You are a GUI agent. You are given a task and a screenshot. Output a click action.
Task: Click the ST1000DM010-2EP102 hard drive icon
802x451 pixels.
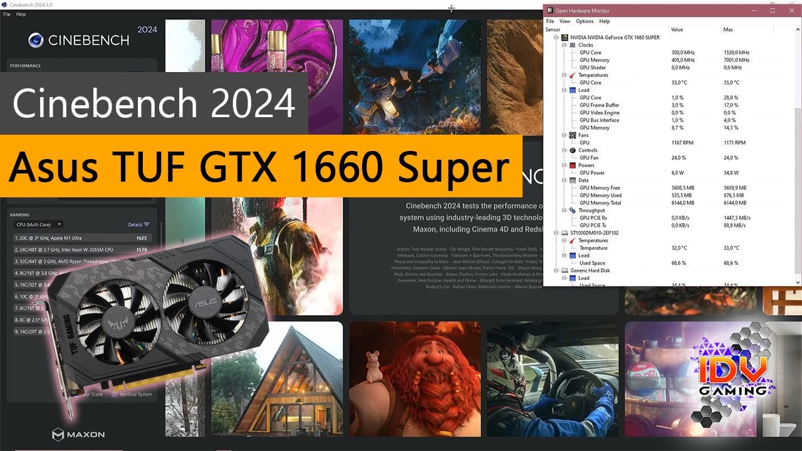[565, 233]
